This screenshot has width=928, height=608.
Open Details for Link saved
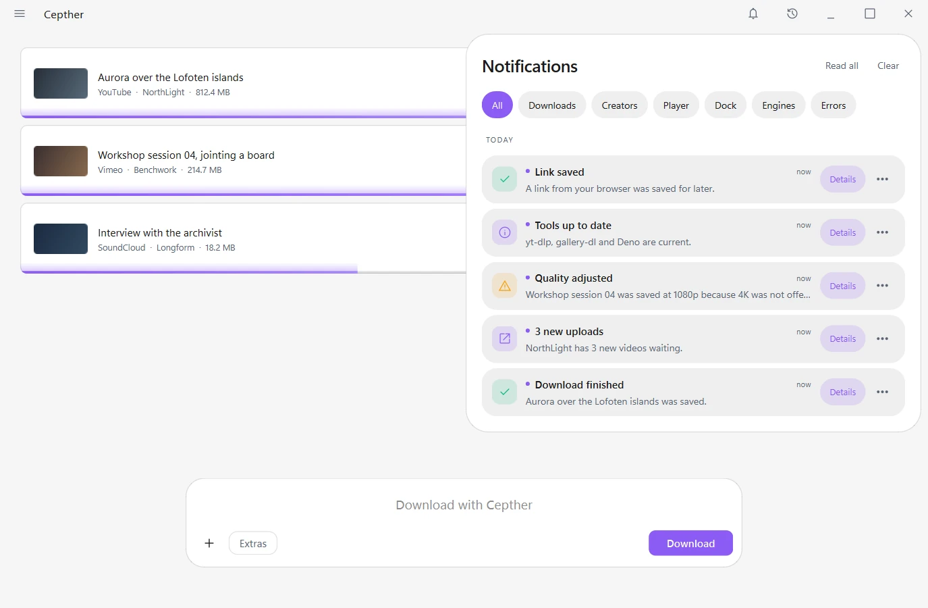coord(843,179)
